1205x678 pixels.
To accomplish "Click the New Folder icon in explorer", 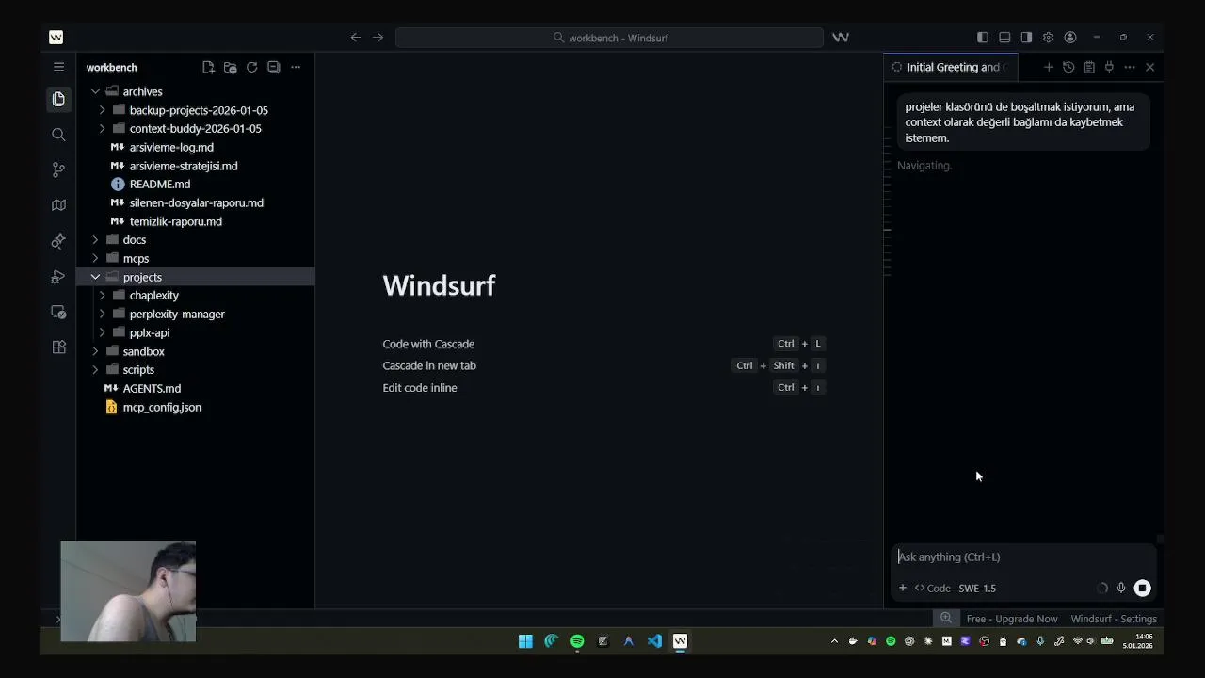I will (x=230, y=67).
